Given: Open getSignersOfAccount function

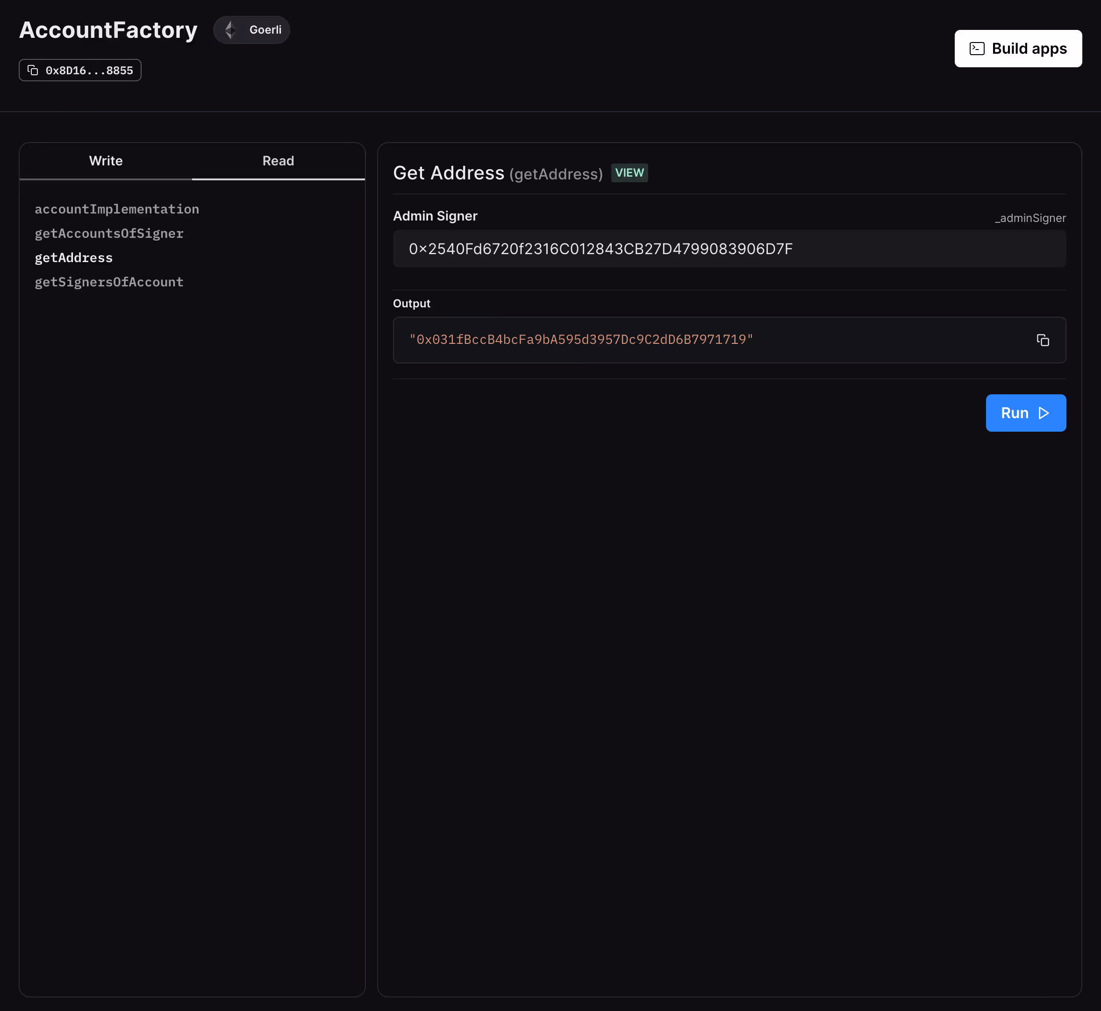Looking at the screenshot, I should point(109,282).
